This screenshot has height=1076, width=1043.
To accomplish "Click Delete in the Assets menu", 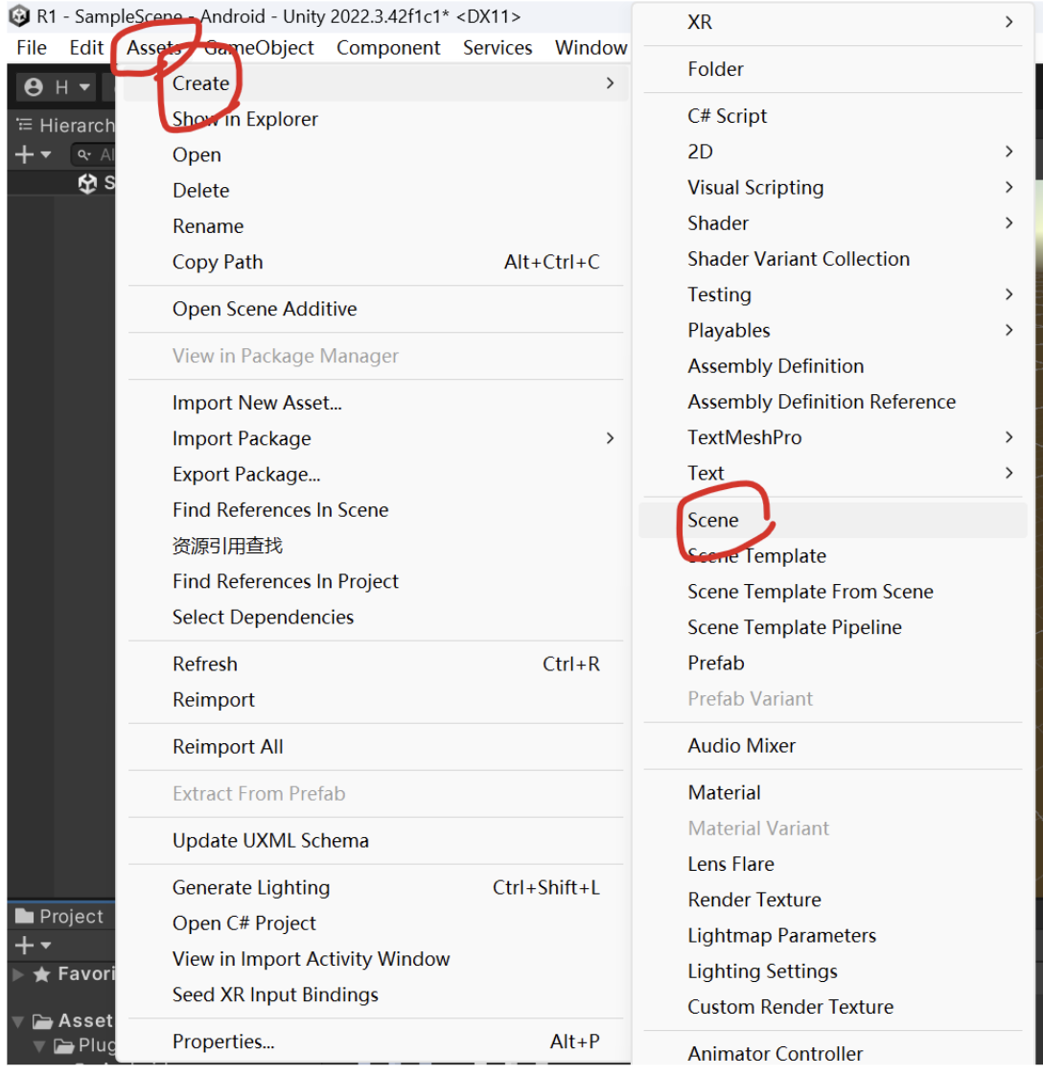I will tap(376, 191).
